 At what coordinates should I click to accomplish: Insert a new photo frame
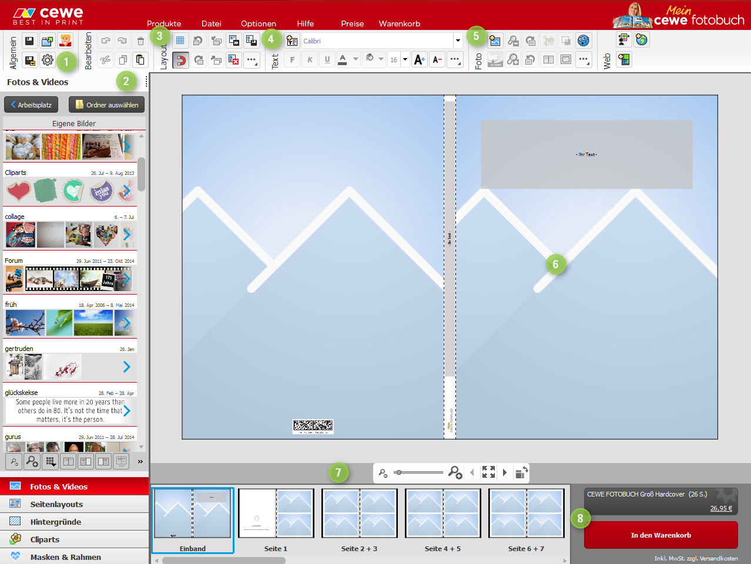pos(495,40)
